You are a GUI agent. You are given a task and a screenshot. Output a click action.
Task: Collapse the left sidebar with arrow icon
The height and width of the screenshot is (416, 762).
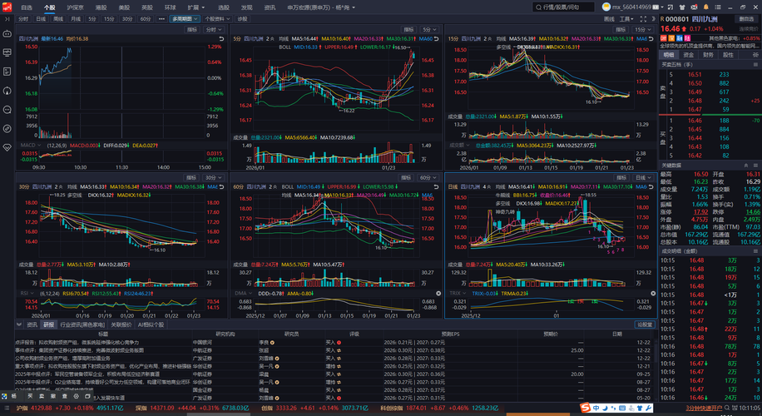7,19
